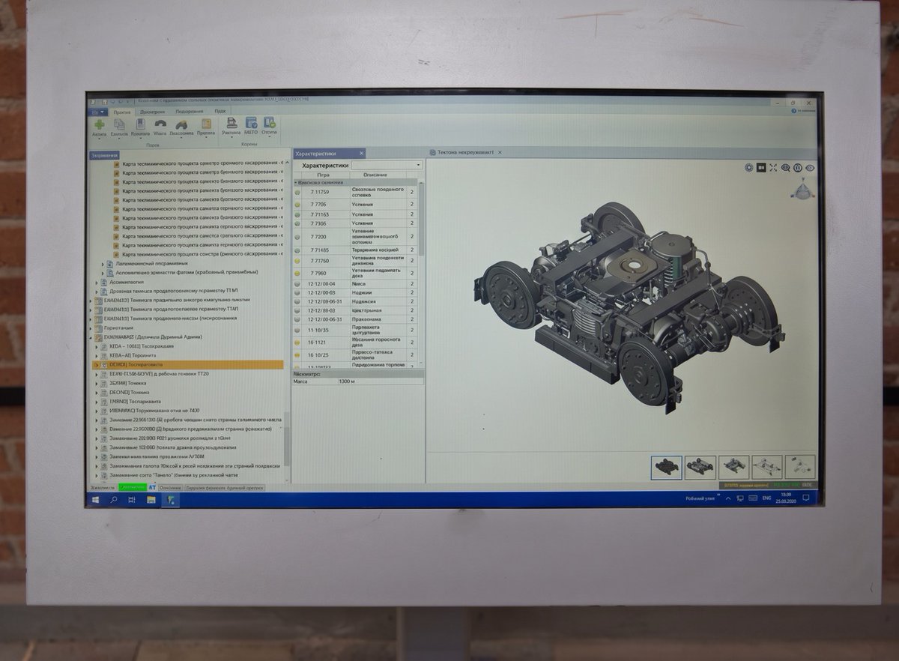Open dropdown arrow under the green plus button

tap(99, 138)
